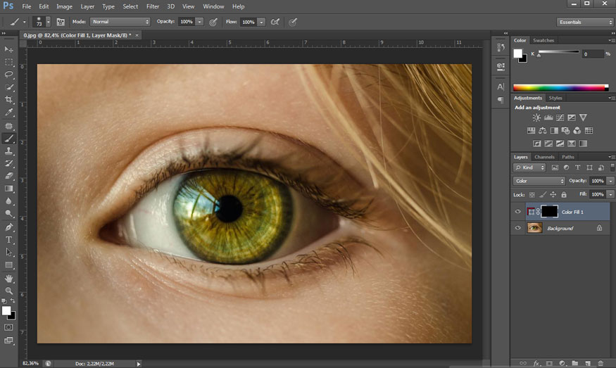Click the Delete layer trash icon

point(599,363)
